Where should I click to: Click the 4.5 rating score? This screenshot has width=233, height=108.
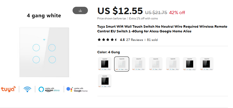[122, 40]
